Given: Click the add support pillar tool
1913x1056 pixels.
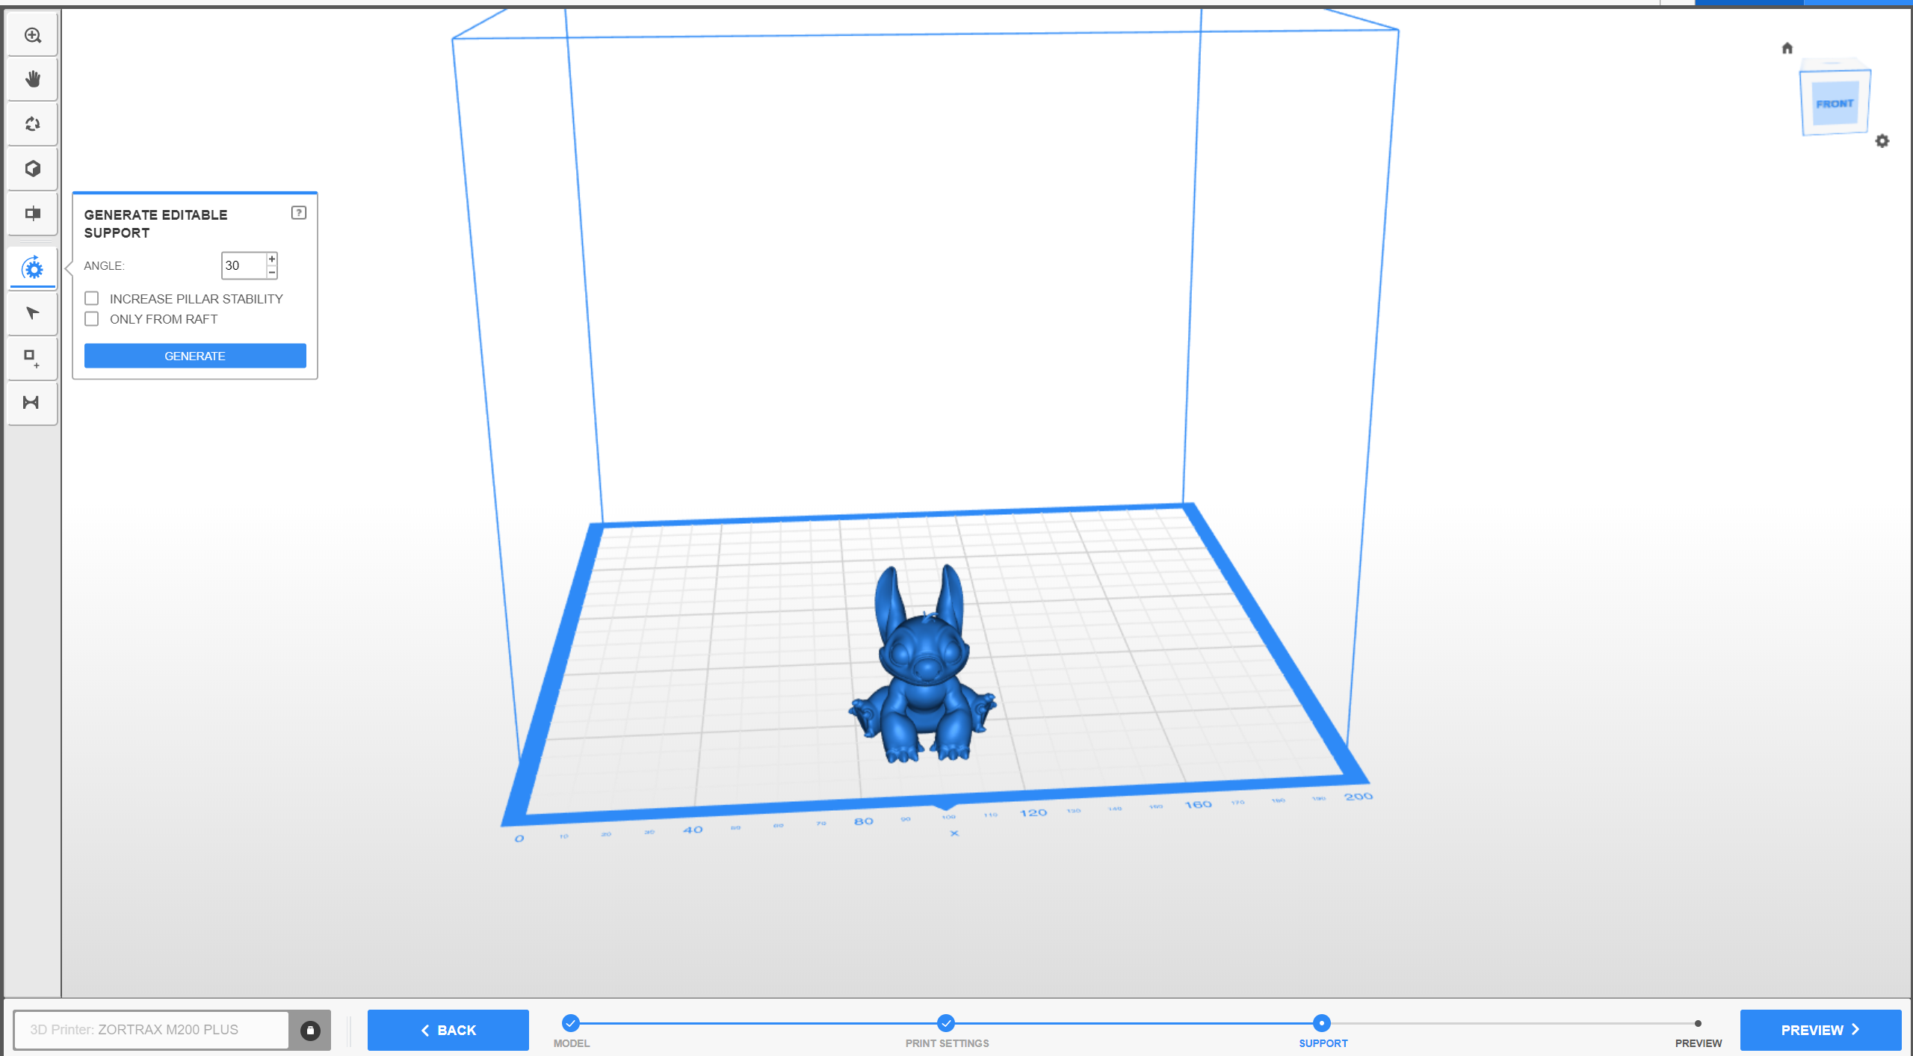Looking at the screenshot, I should 32,358.
